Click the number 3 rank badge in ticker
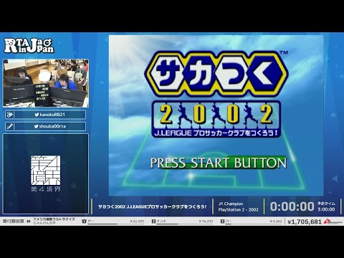Screen dimensions: 344x258 [222, 221]
